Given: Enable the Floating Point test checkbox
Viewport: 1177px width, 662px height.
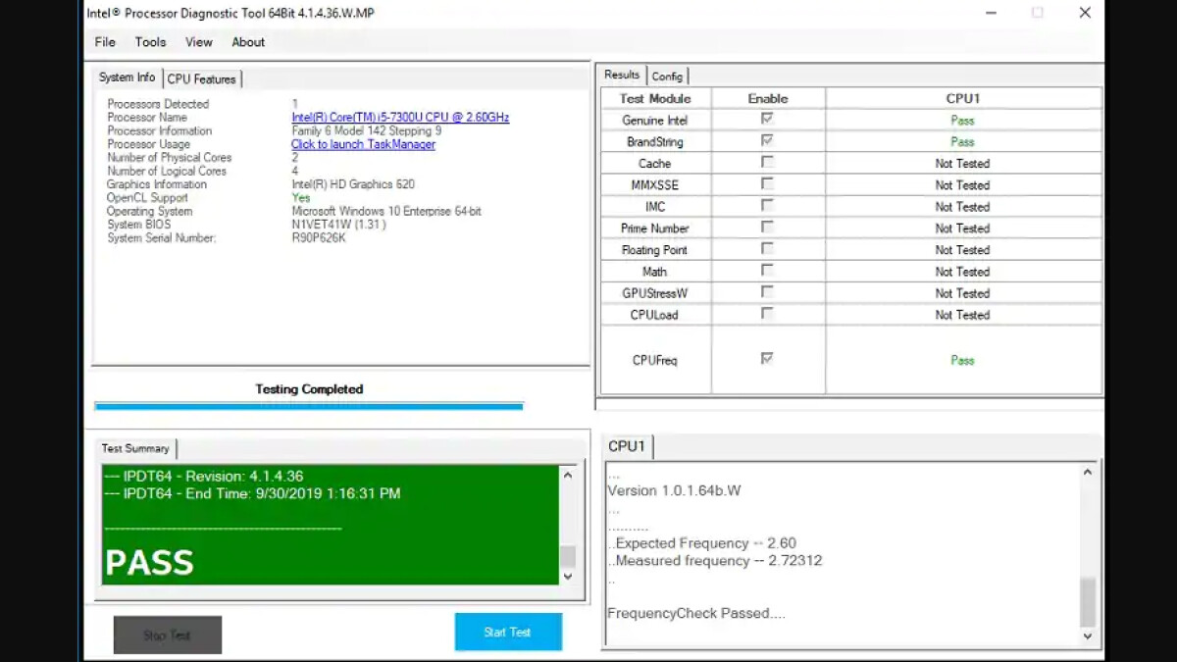Looking at the screenshot, I should (x=767, y=248).
